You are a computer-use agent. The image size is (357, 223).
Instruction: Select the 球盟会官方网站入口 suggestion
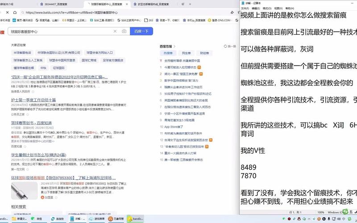(x=100, y=53)
